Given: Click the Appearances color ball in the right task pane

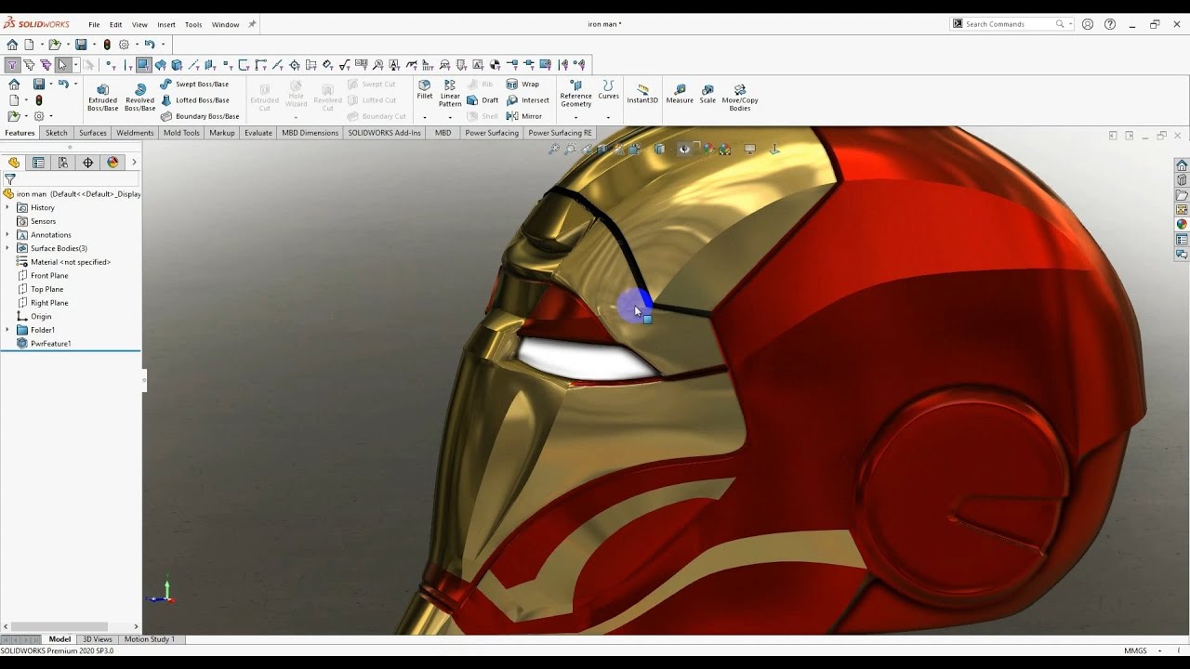Looking at the screenshot, I should coord(1182,225).
